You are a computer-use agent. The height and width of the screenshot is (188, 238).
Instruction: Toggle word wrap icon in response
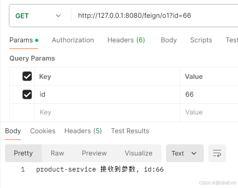point(217,153)
